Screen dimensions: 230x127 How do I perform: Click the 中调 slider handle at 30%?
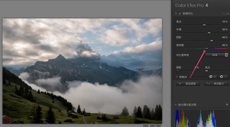point(209,33)
